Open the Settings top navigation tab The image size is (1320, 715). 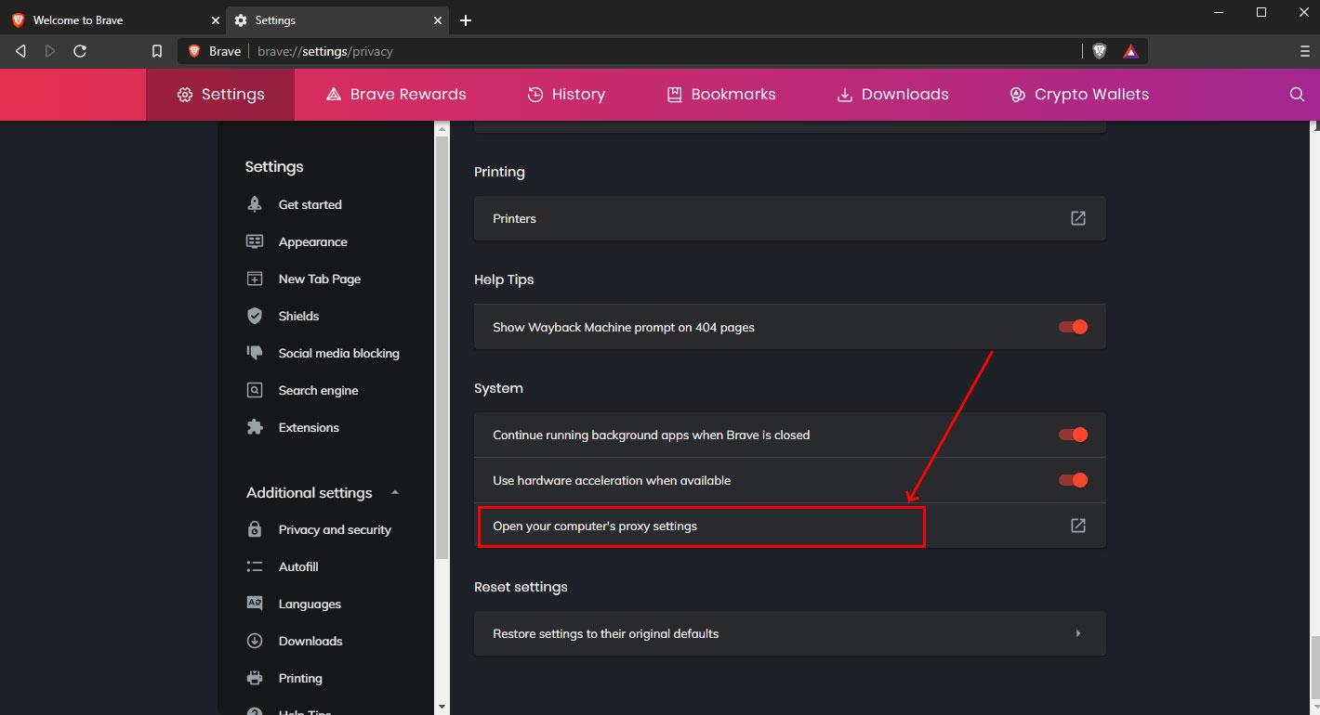[x=220, y=94]
